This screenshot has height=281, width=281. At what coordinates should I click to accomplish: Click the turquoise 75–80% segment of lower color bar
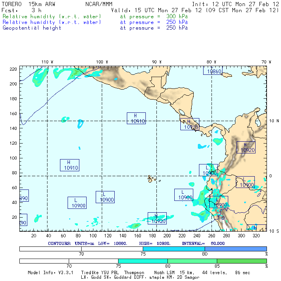point(143,261)
